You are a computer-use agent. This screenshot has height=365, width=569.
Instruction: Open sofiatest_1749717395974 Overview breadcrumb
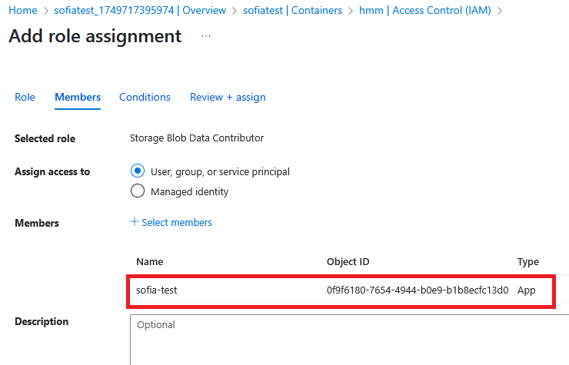point(139,10)
